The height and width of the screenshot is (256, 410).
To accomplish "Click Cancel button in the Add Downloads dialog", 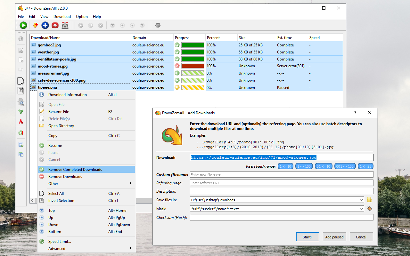I will (361, 237).
